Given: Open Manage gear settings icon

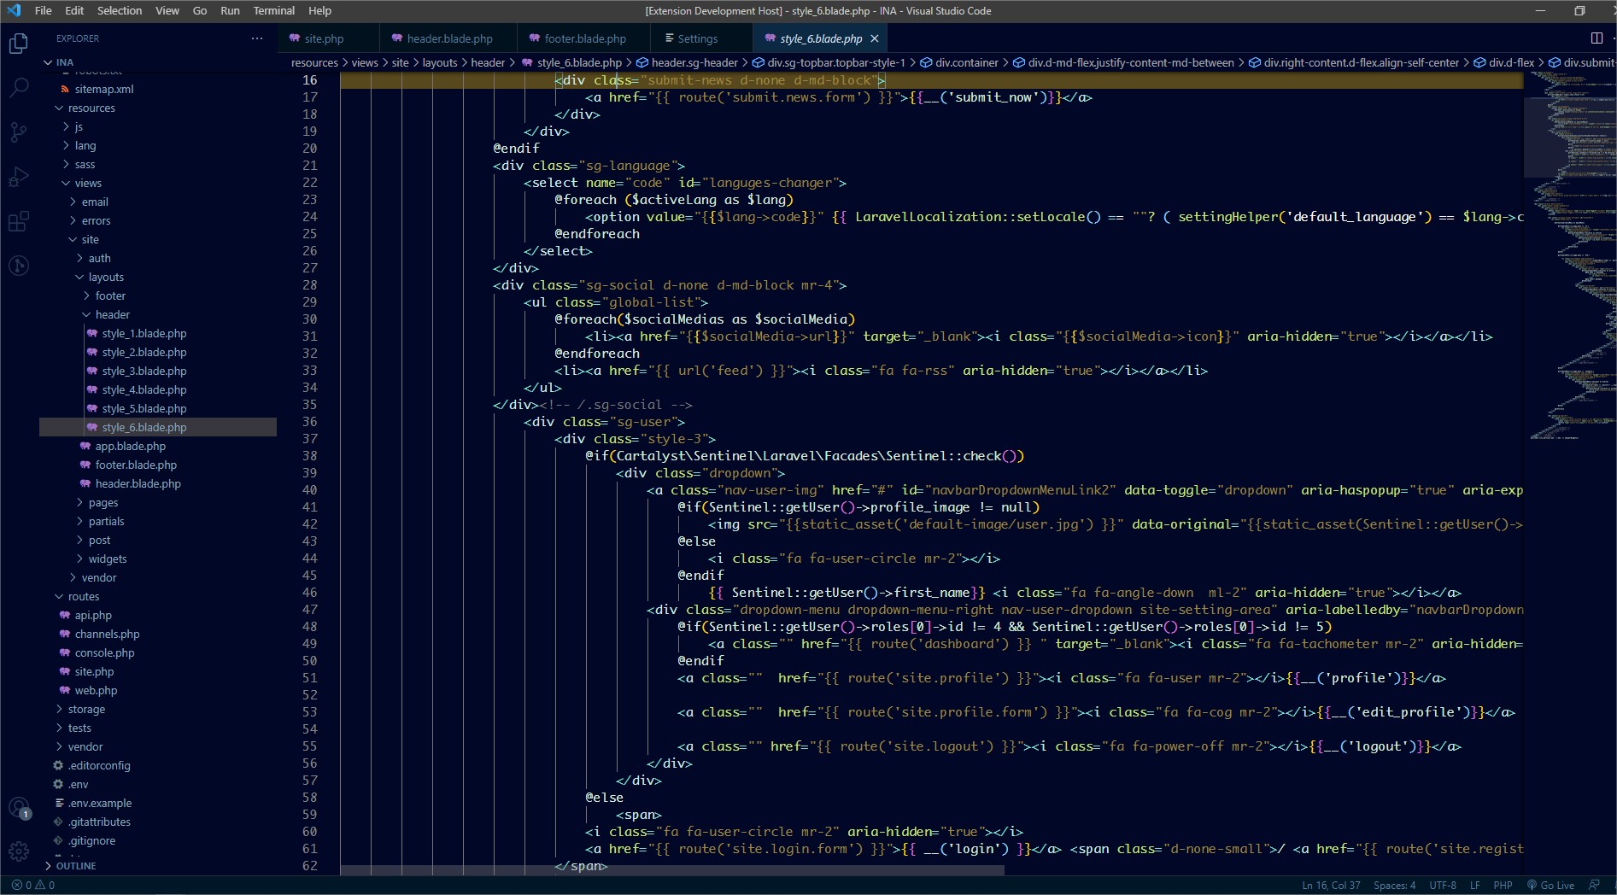Looking at the screenshot, I should click(18, 851).
